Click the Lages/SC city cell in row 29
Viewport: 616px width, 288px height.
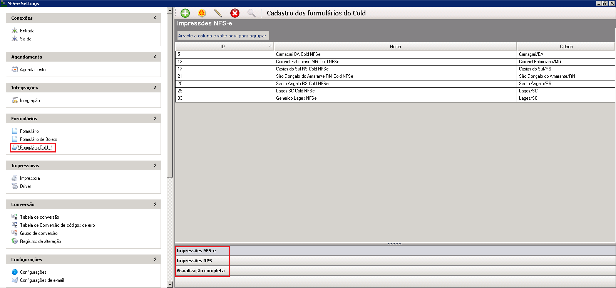[x=566, y=91]
